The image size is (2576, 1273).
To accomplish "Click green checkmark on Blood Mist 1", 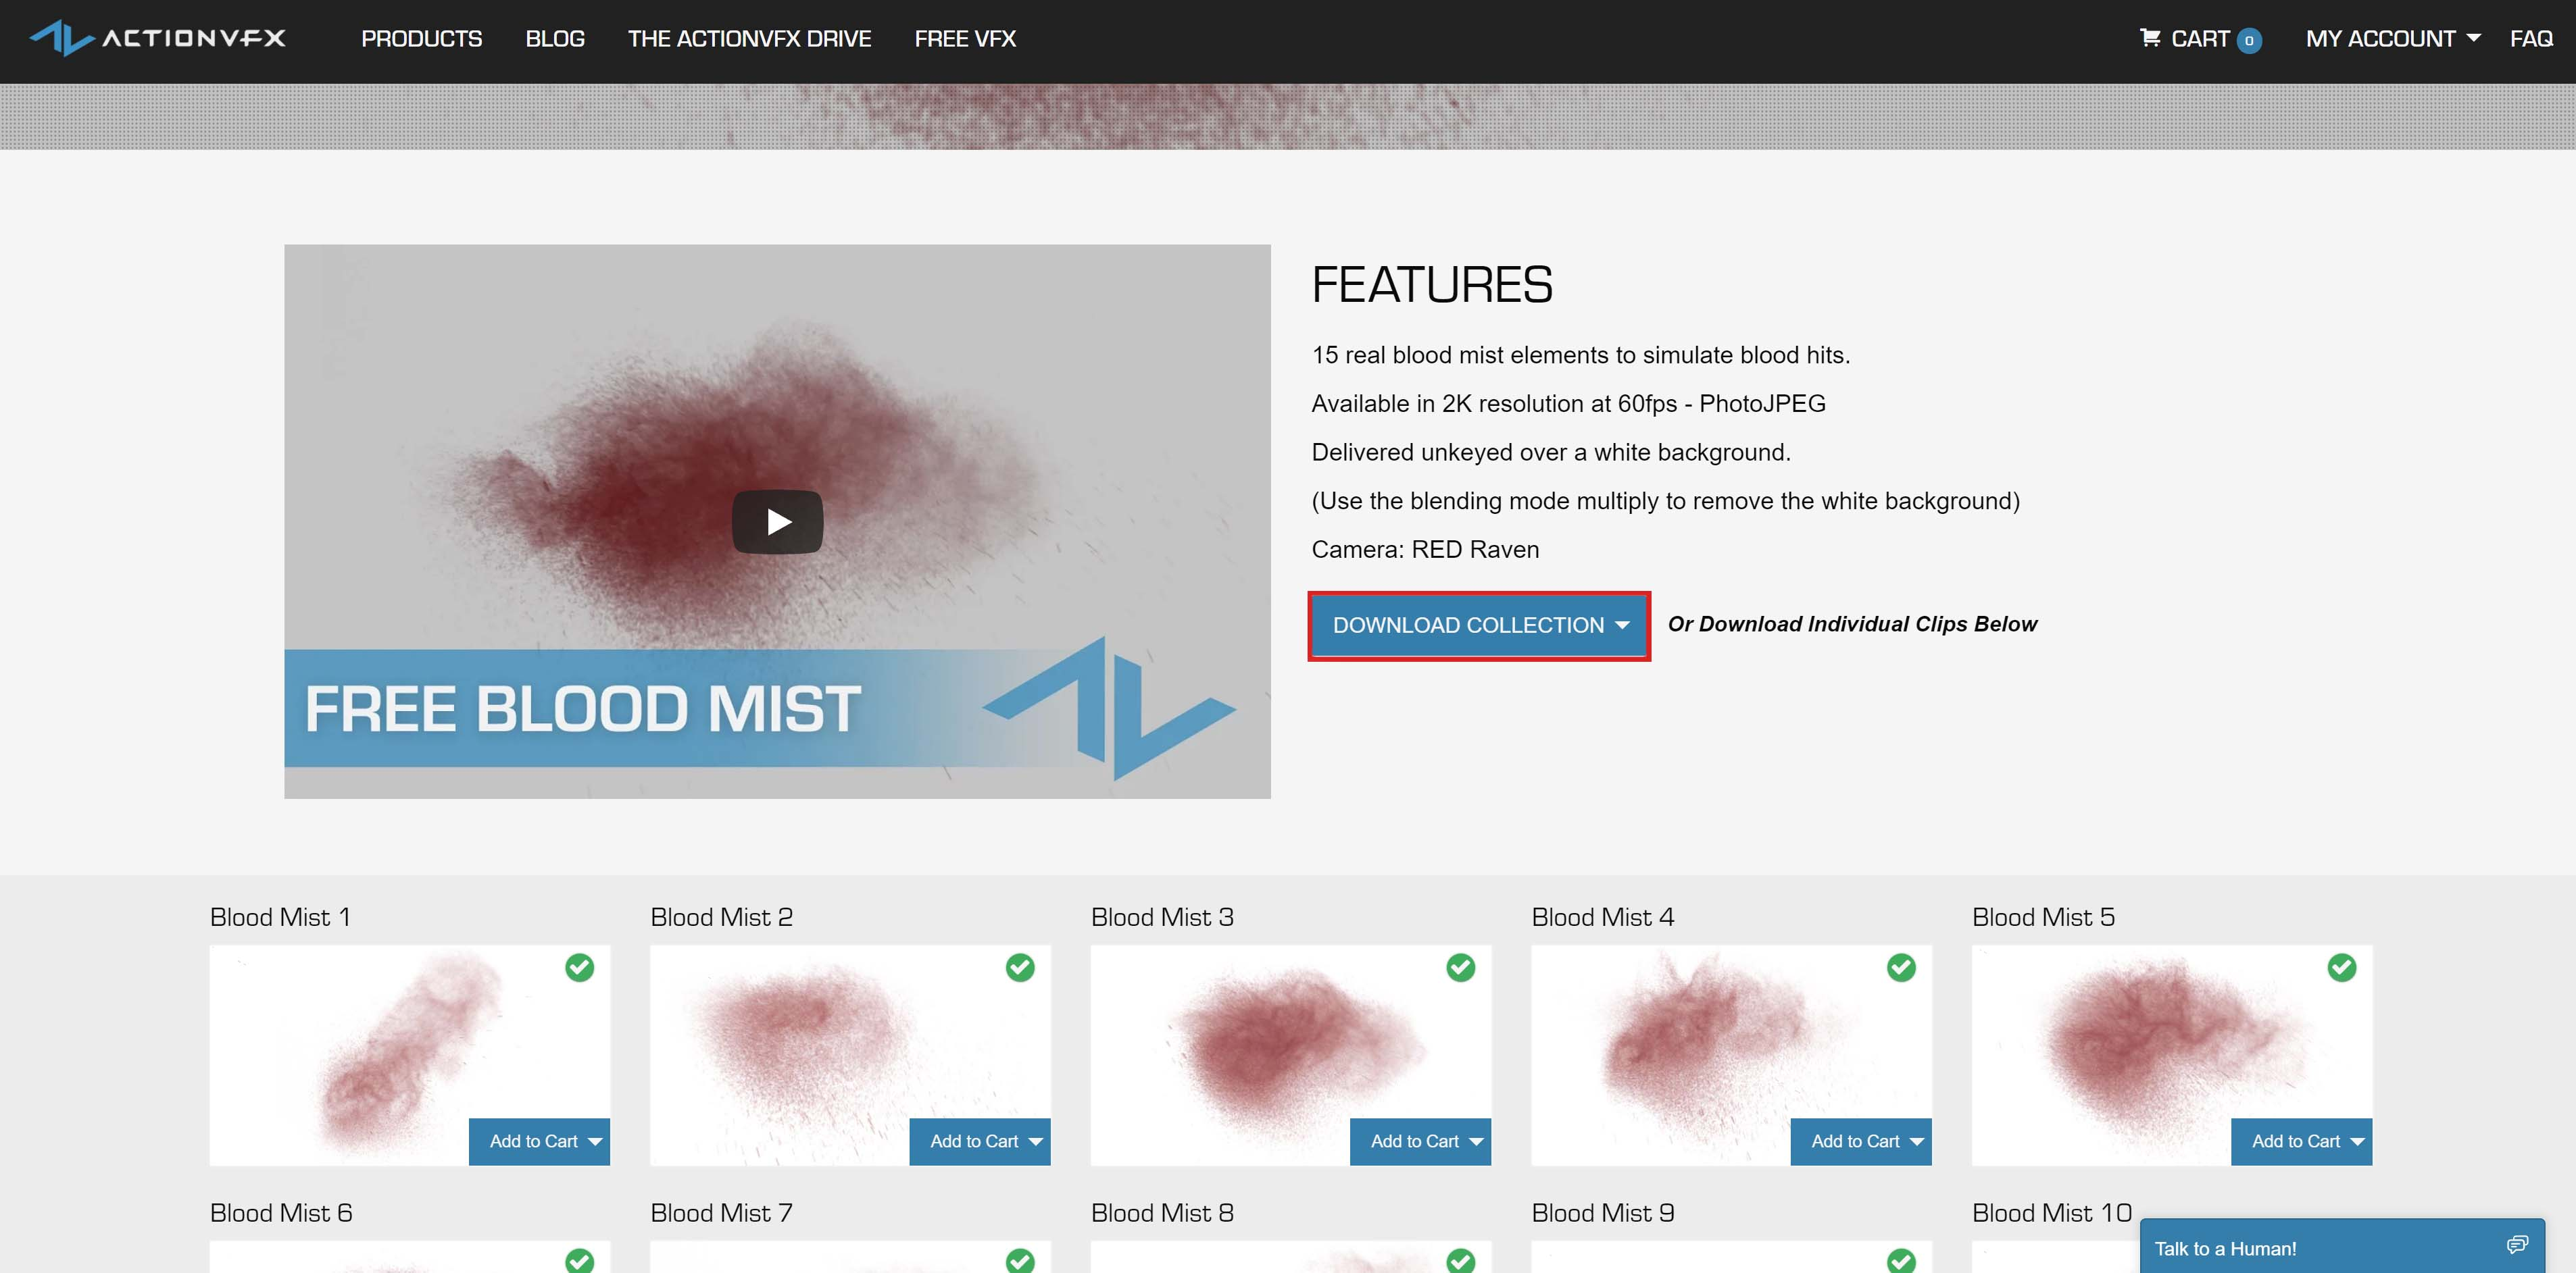I will (x=580, y=967).
